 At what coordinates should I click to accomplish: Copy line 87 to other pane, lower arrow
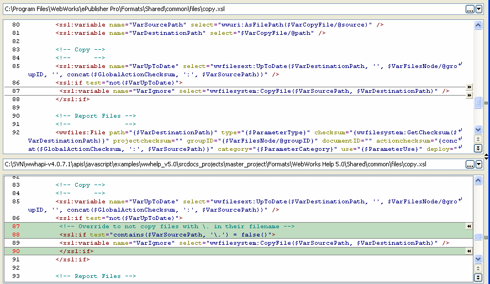(x=469, y=95)
